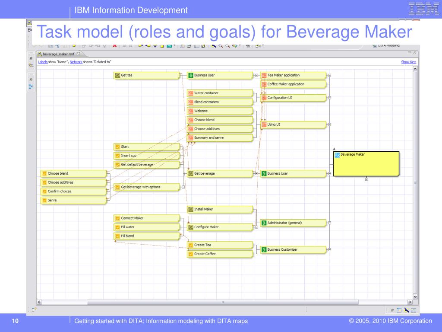
Task: Click the Fill blend task icon
Action: pyautogui.click(x=117, y=236)
